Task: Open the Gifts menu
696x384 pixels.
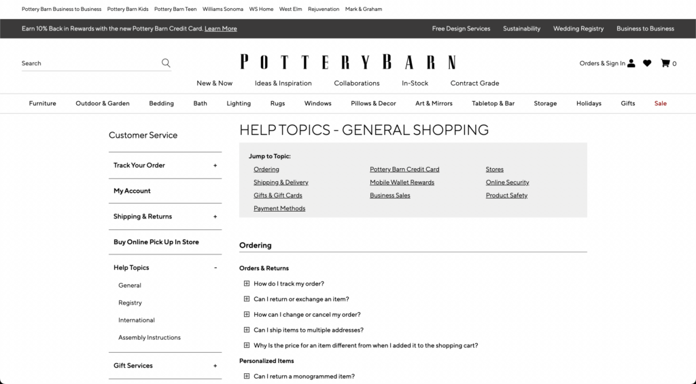Action: click(x=627, y=104)
